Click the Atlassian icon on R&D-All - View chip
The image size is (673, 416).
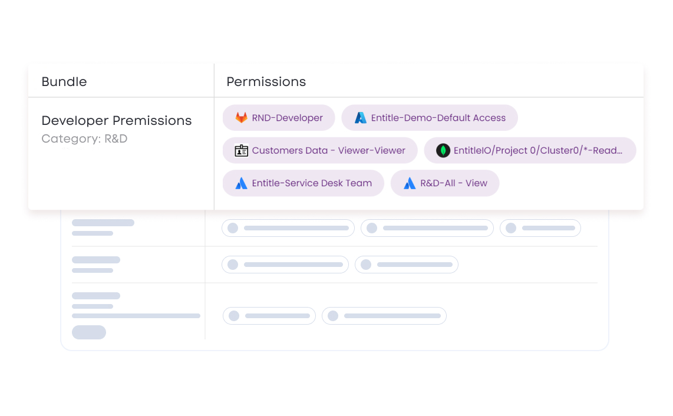(x=410, y=183)
